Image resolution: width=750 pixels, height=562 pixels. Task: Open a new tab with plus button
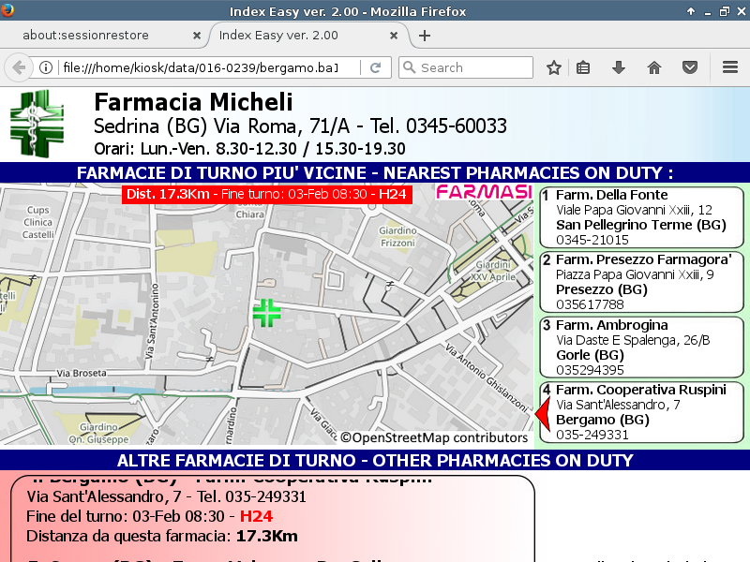click(x=425, y=36)
